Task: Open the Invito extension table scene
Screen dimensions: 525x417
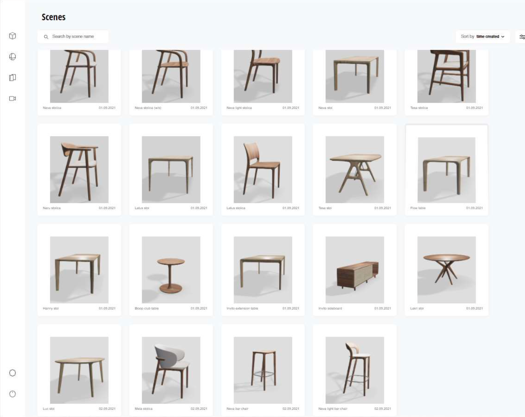Action: [263, 270]
